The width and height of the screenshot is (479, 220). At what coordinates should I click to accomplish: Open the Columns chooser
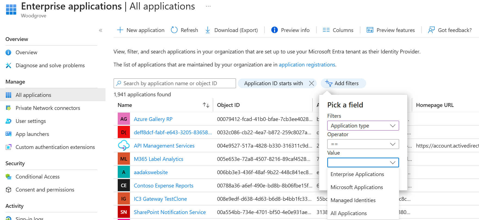click(x=338, y=30)
